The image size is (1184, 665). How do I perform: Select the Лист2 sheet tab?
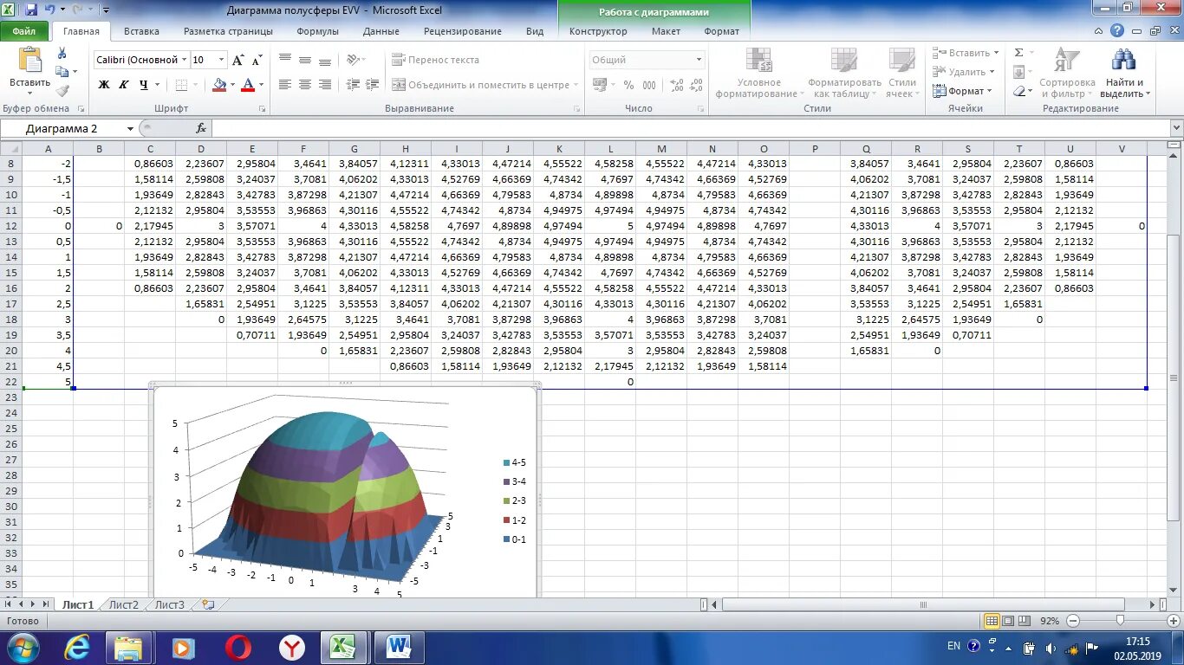click(x=123, y=604)
